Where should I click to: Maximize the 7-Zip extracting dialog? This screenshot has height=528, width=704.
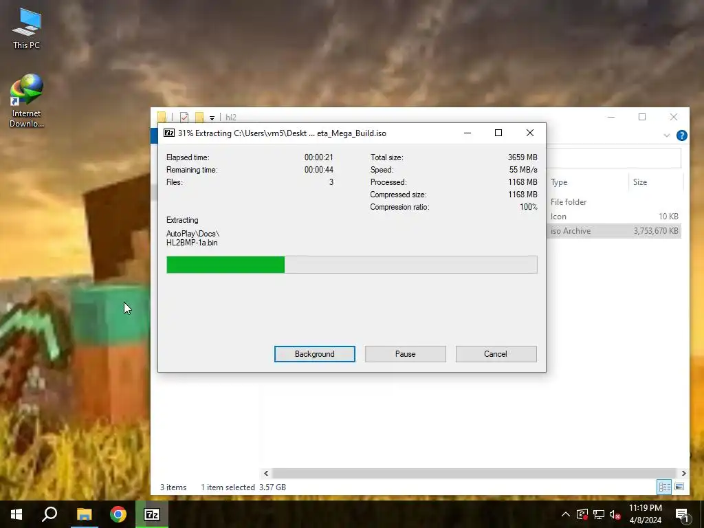498,133
